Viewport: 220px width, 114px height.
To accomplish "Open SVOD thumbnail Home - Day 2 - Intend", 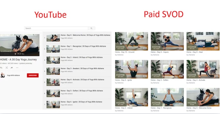I will pos(131,97).
